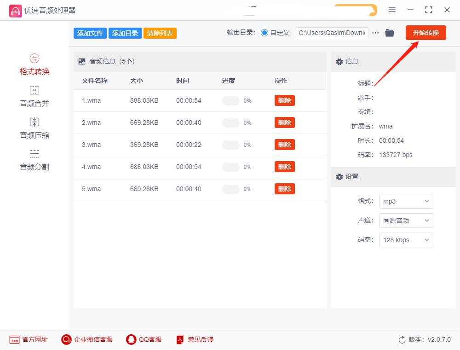The image size is (460, 350).
Task: Click the output directory path input field
Action: (331, 33)
